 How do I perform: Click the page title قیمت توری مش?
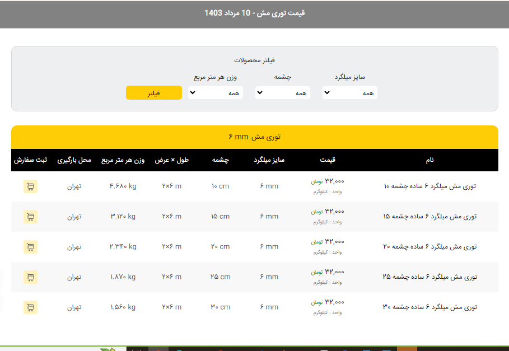point(254,13)
